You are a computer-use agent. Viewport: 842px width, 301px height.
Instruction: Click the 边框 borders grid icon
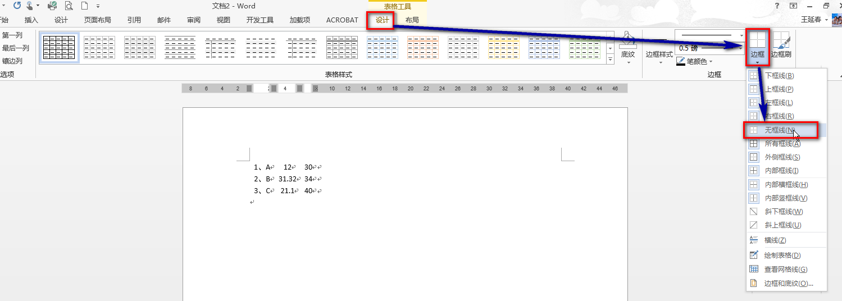[x=757, y=39]
